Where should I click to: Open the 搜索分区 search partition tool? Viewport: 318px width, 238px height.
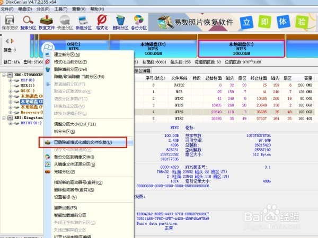pos(28,22)
